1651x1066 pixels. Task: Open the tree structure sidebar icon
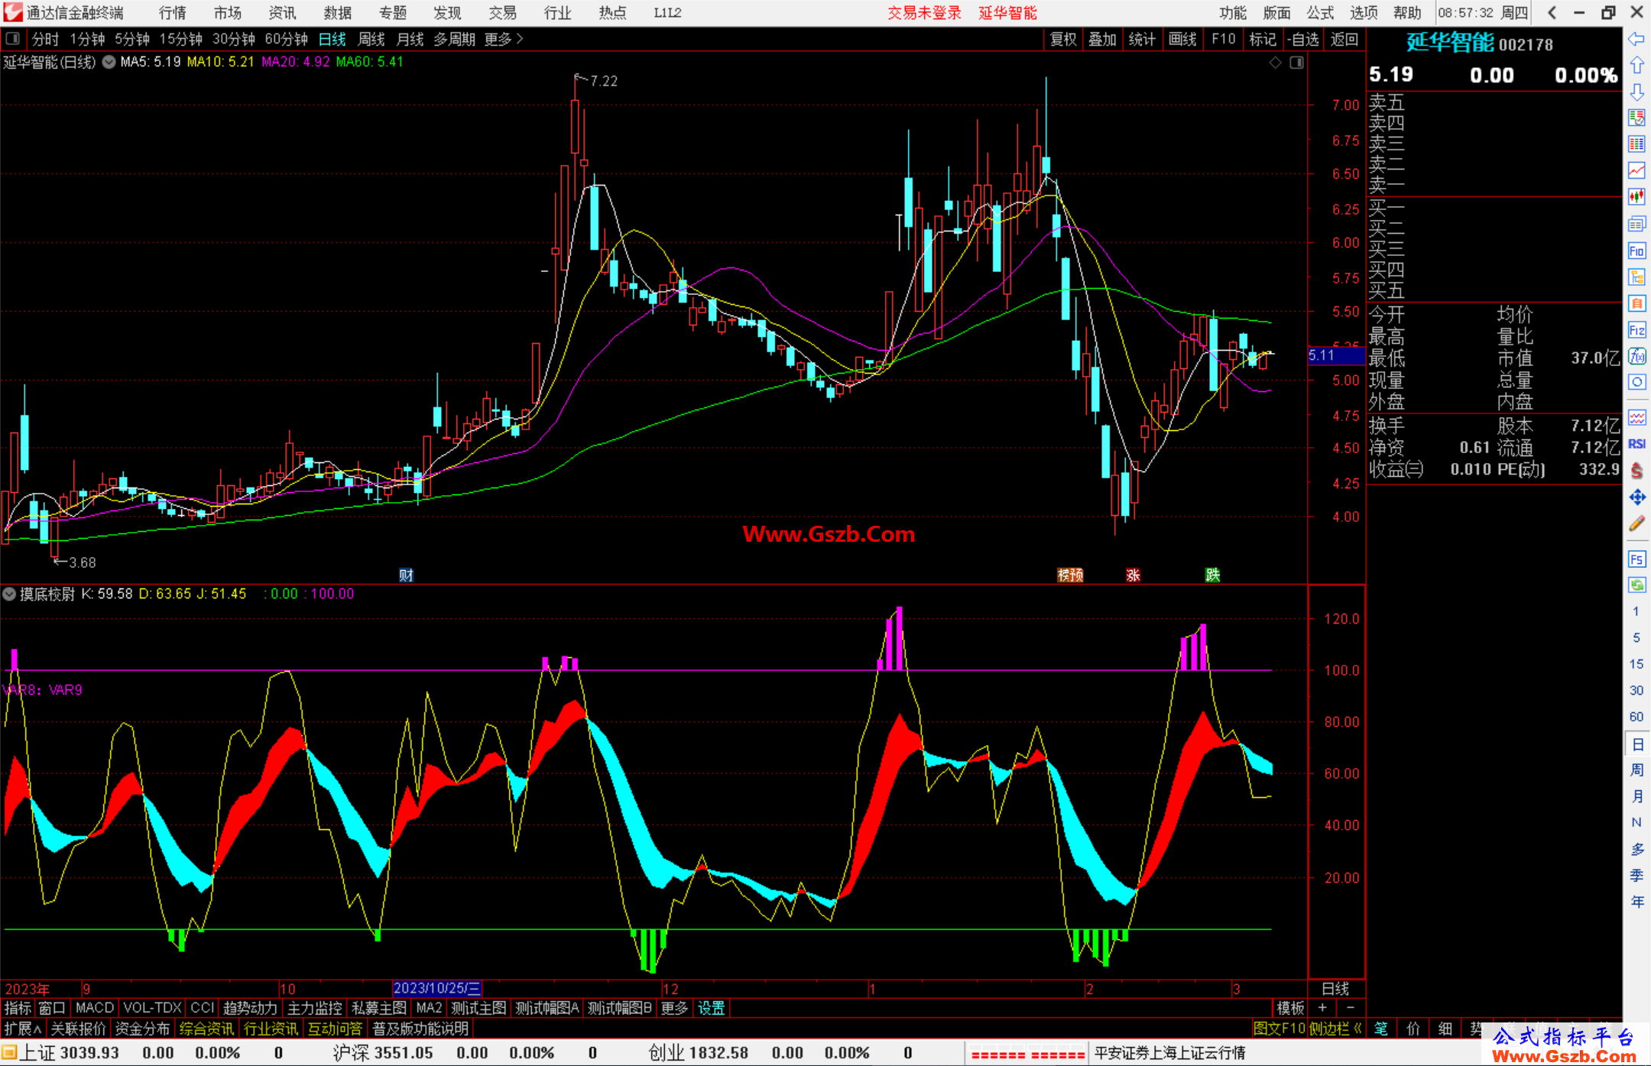[1636, 277]
